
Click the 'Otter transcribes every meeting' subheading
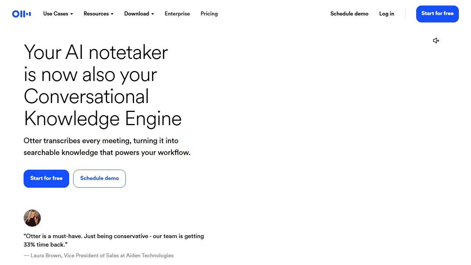click(107, 146)
